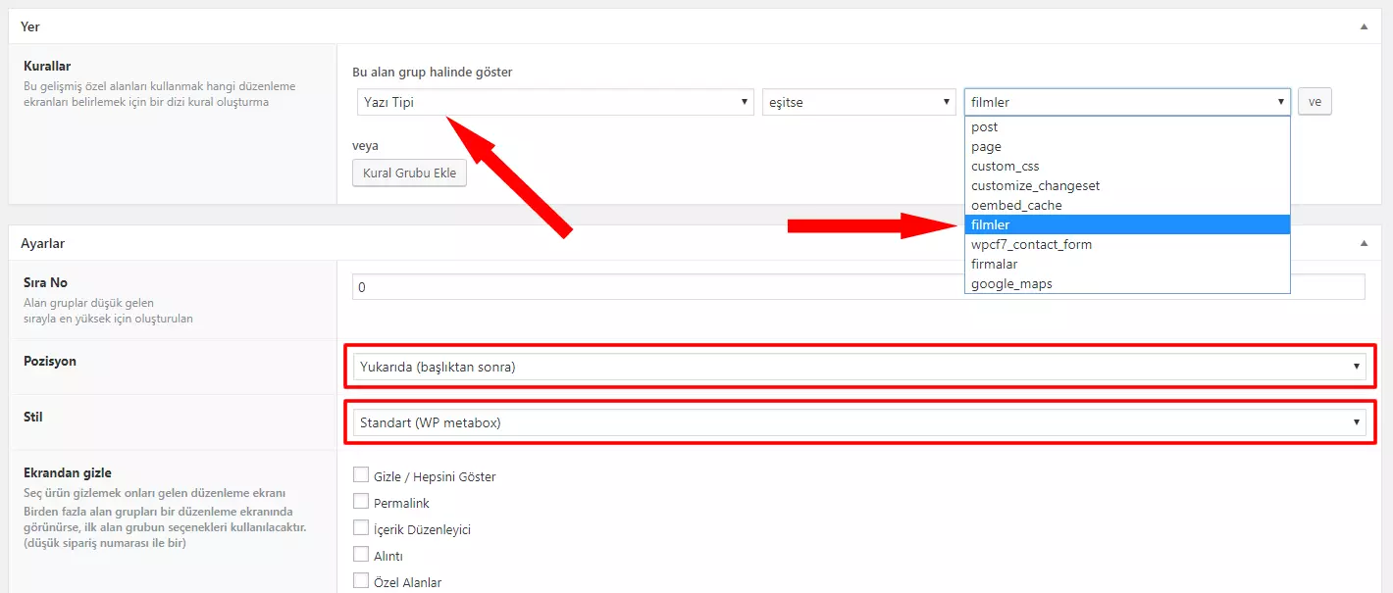Screen dimensions: 1393x593
Task: Click the ve button
Action: click(x=1315, y=102)
